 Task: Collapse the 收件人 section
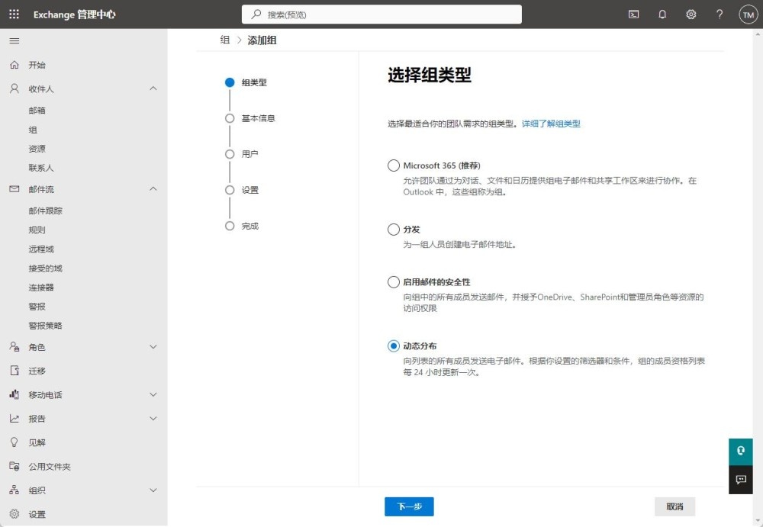click(153, 88)
